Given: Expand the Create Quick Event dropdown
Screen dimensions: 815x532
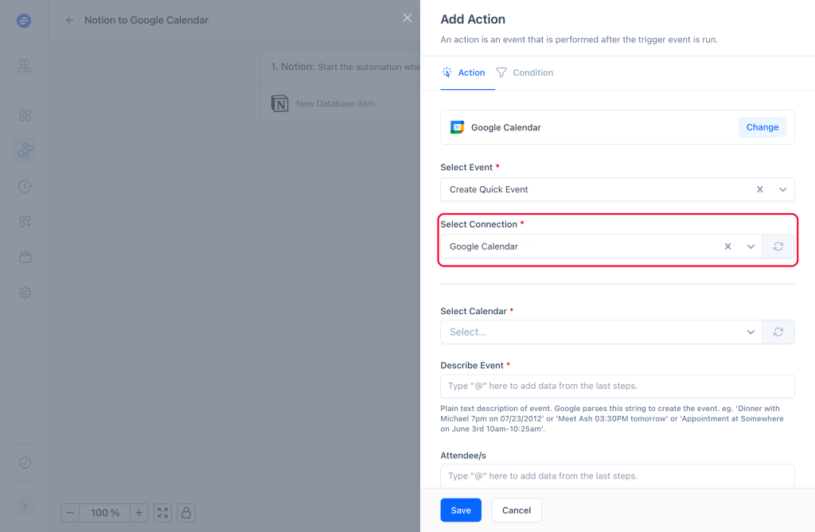Looking at the screenshot, I should (x=782, y=189).
